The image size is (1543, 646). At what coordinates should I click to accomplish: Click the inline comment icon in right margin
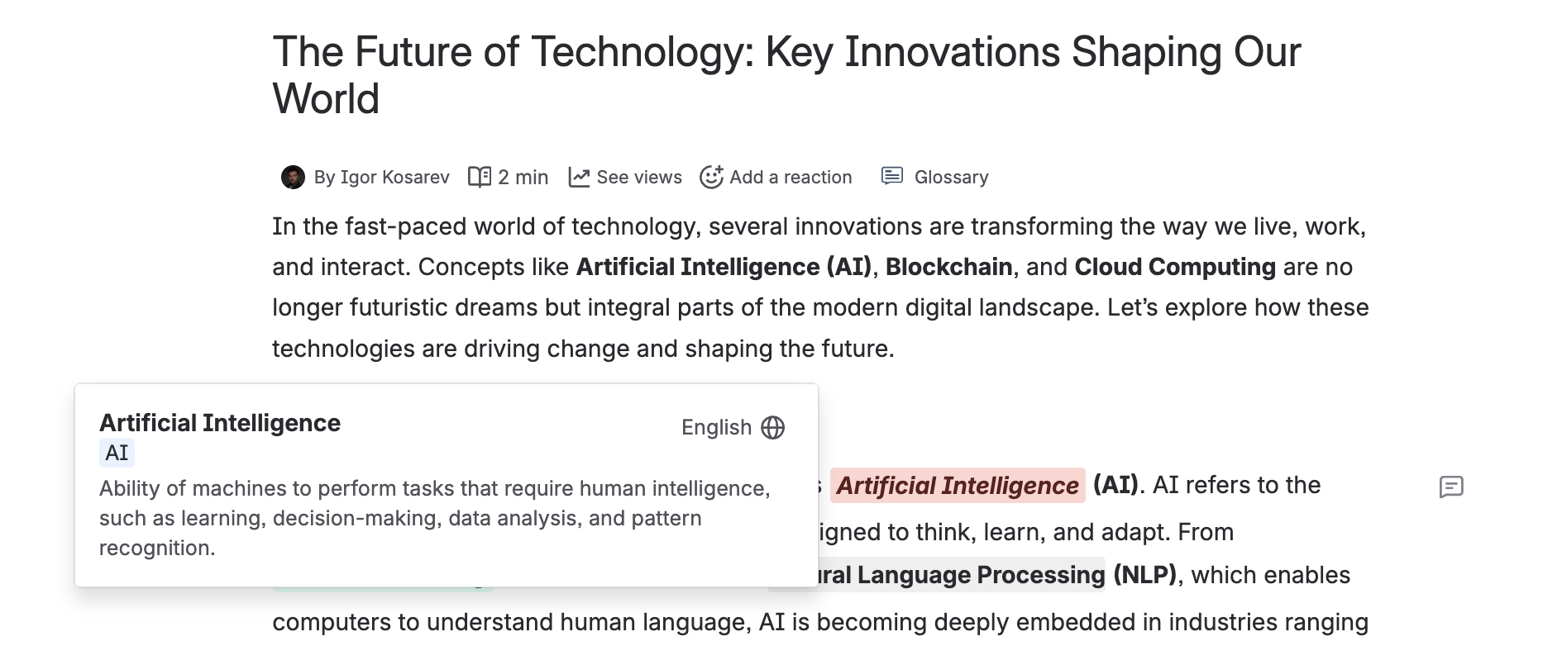[x=1451, y=487]
